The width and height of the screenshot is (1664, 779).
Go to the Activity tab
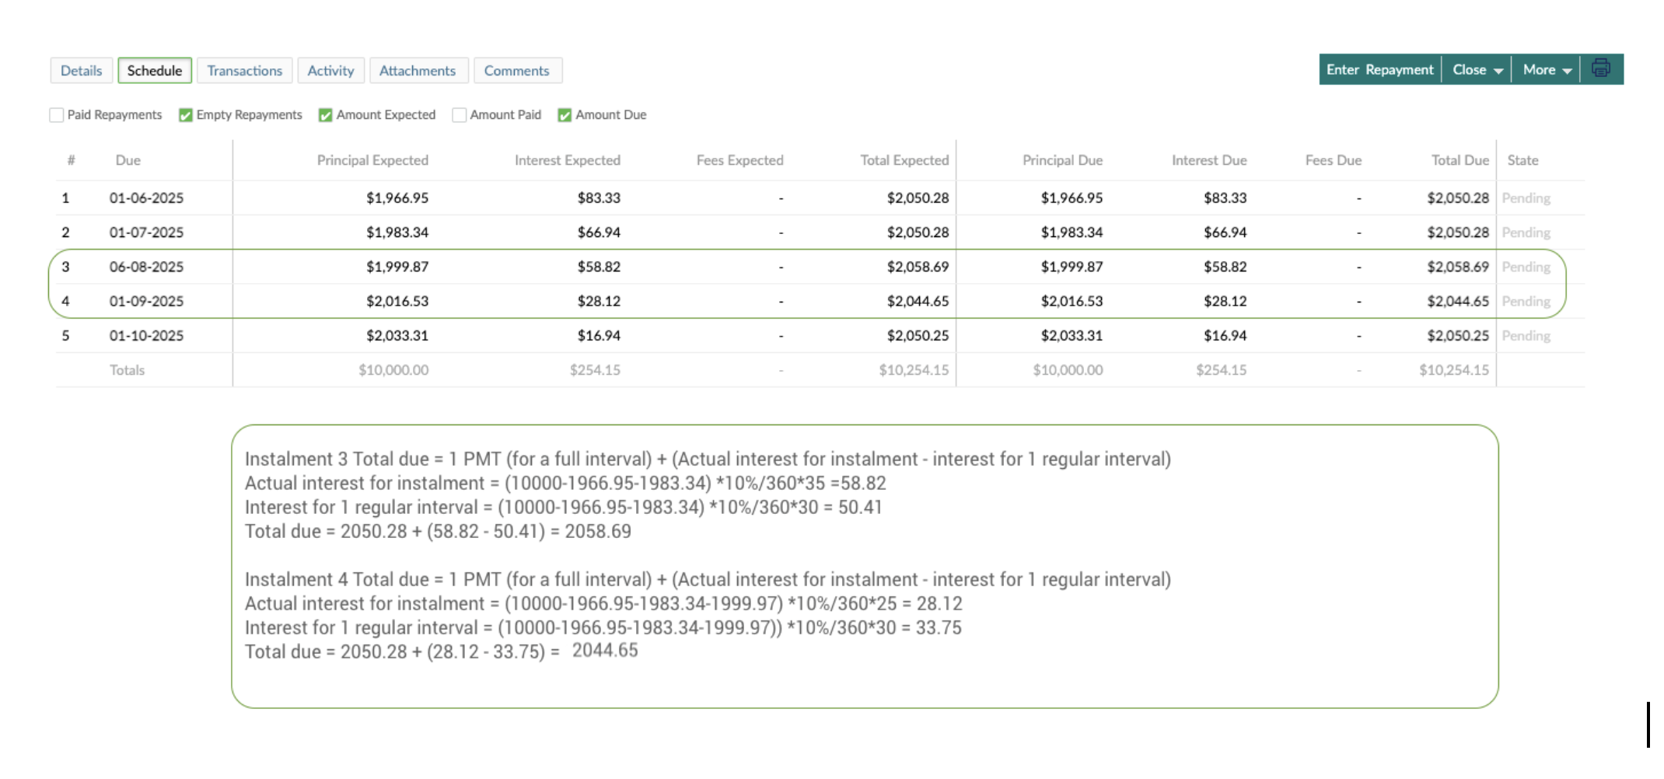[x=330, y=71]
